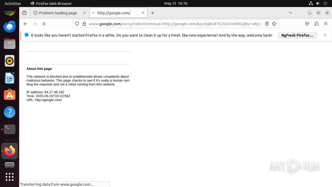Open the Firefox Web Browser app menu
The width and height of the screenshot is (332, 187).
pyautogui.click(x=51, y=3)
